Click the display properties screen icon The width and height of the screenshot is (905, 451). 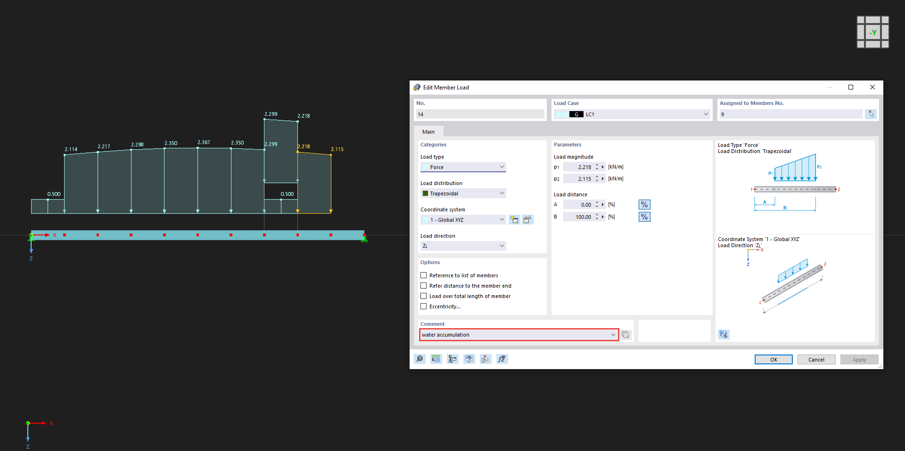pyautogui.click(x=469, y=359)
